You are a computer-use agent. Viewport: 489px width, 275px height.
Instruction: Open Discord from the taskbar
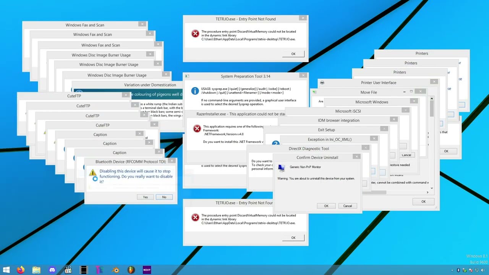52,270
